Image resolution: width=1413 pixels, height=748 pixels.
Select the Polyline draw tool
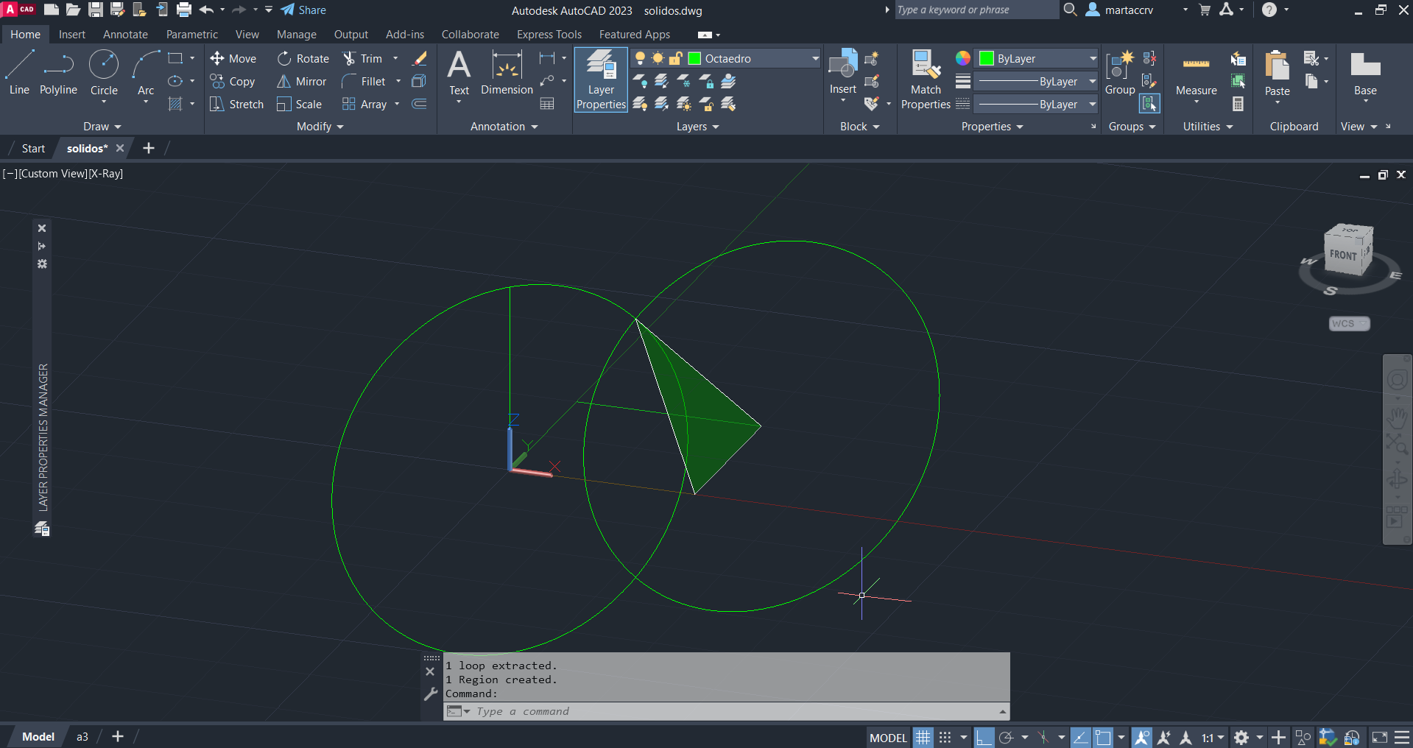click(x=58, y=74)
